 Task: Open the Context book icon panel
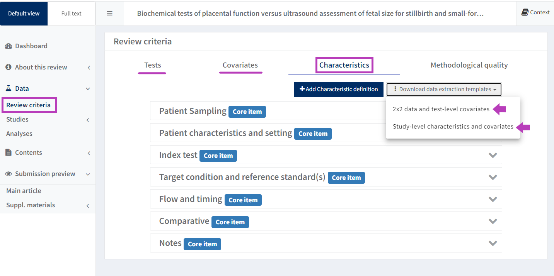point(525,12)
